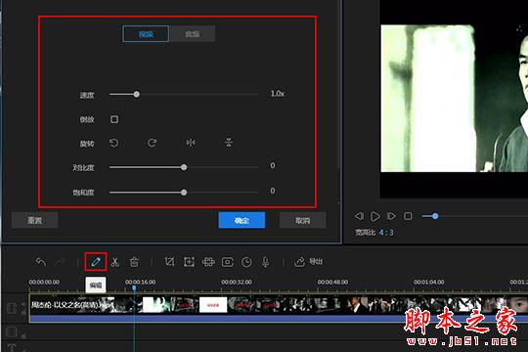The width and height of the screenshot is (528, 352).
Task: Click the T text track icon
Action: (x=12, y=348)
